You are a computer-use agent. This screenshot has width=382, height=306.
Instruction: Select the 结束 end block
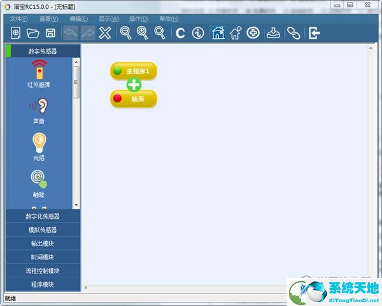(134, 99)
